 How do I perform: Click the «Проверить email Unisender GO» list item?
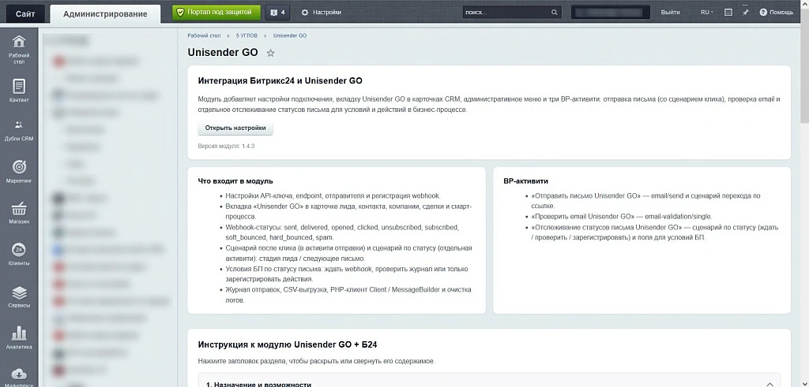(x=621, y=217)
